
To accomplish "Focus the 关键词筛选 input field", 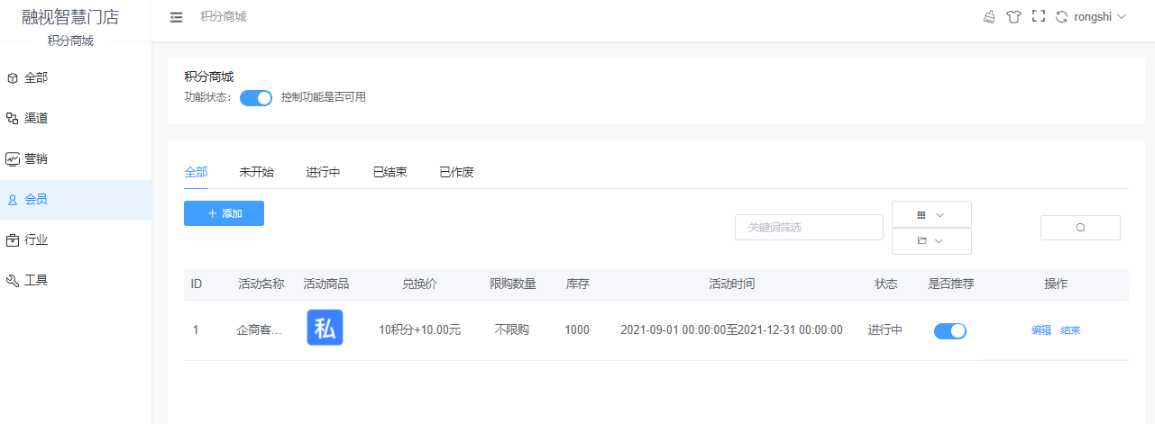I will (809, 228).
